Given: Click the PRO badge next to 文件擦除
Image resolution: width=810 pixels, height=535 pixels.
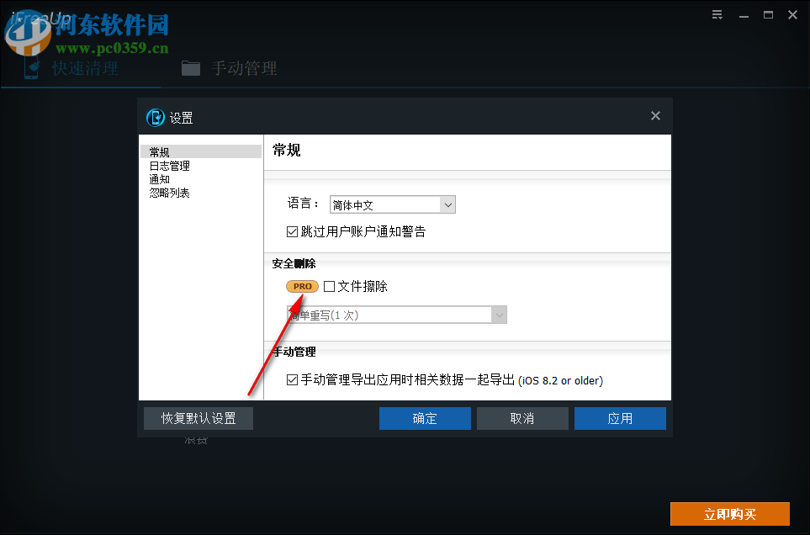Looking at the screenshot, I should [301, 286].
